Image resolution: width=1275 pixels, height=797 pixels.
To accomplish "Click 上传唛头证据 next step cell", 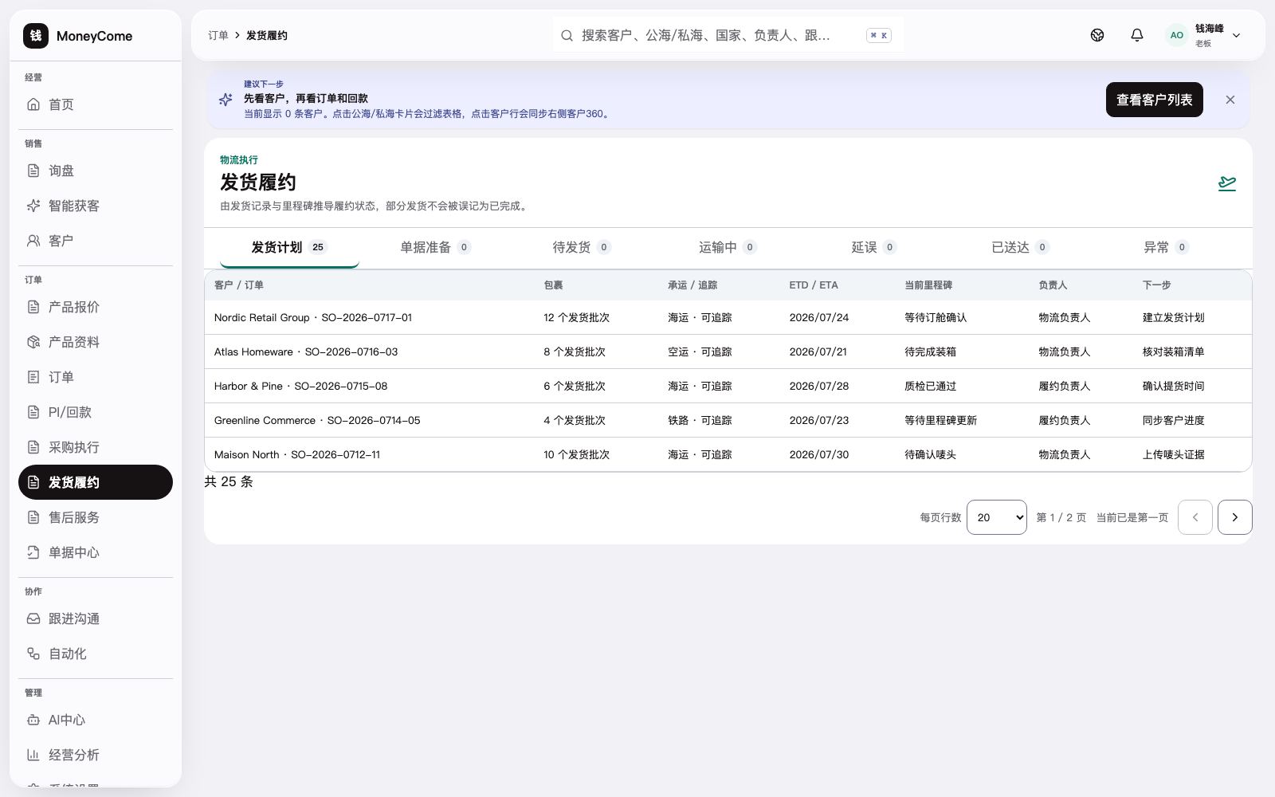I will [1173, 454].
